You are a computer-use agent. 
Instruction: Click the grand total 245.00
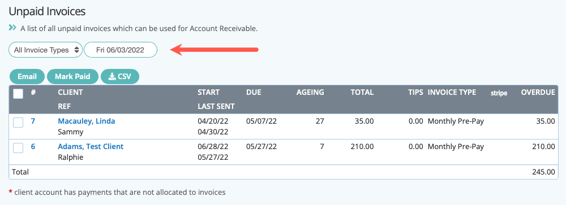click(x=543, y=172)
